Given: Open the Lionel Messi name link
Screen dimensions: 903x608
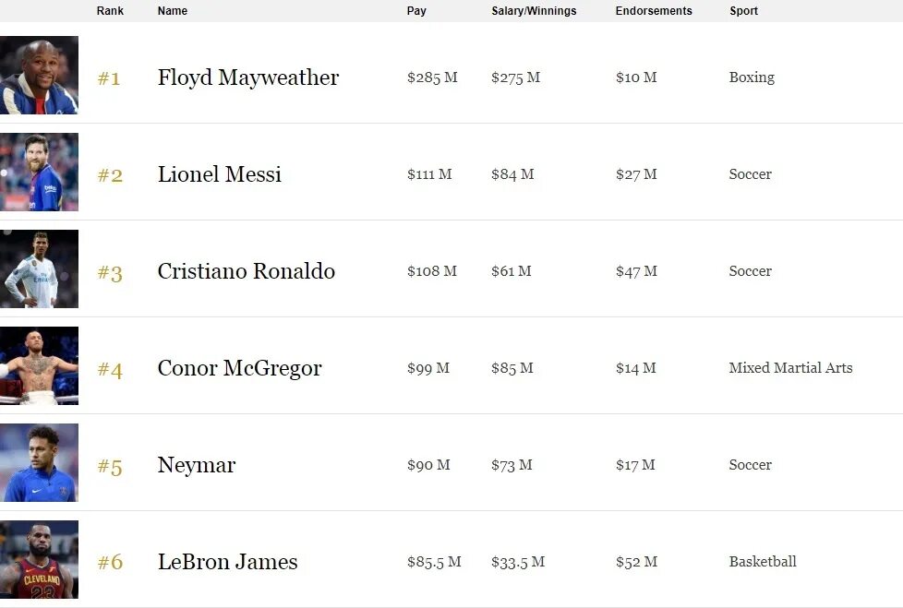Looking at the screenshot, I should click(220, 174).
